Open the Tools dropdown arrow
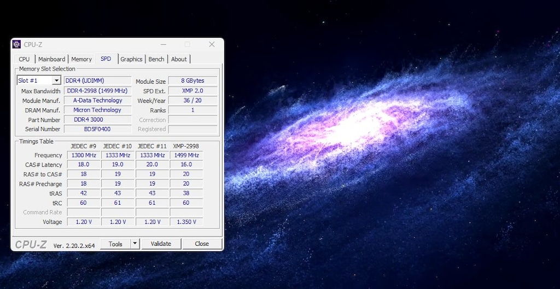Viewport: 560px width, 289px height. pos(135,244)
